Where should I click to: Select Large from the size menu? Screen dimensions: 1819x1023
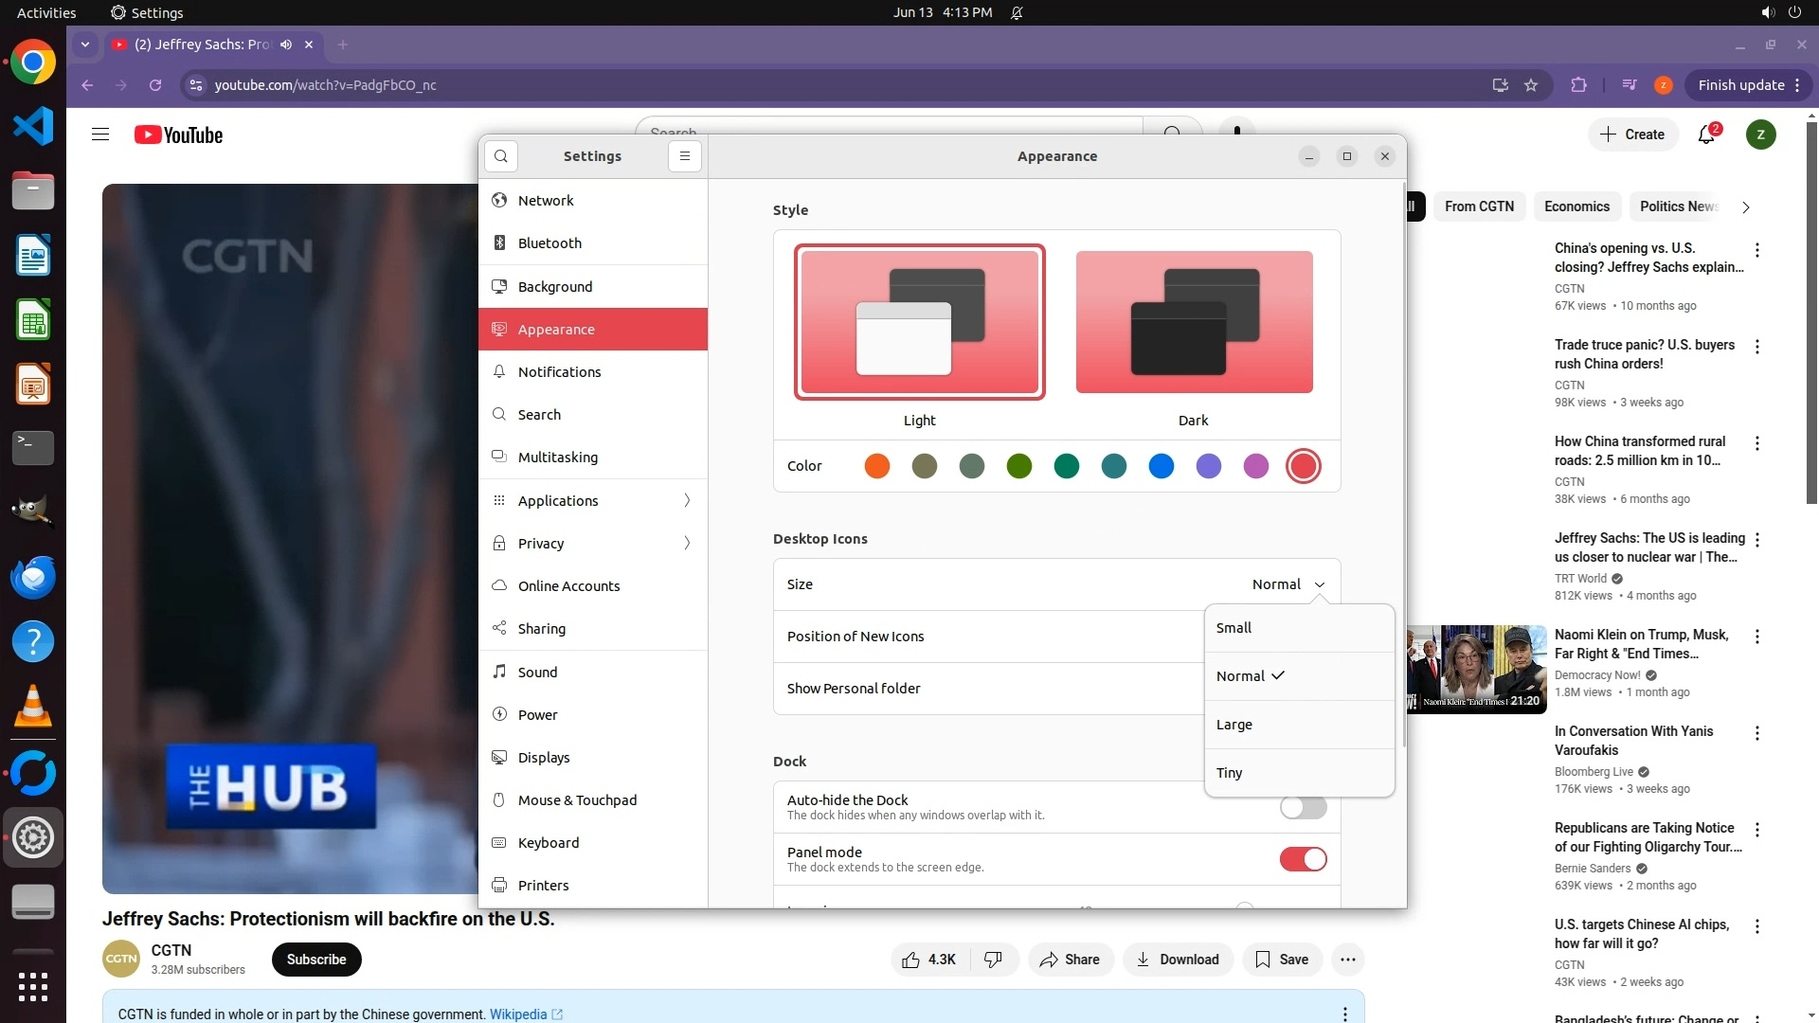point(1234,725)
